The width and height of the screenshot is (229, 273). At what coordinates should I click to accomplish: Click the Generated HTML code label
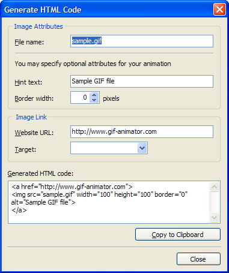[x=40, y=173]
